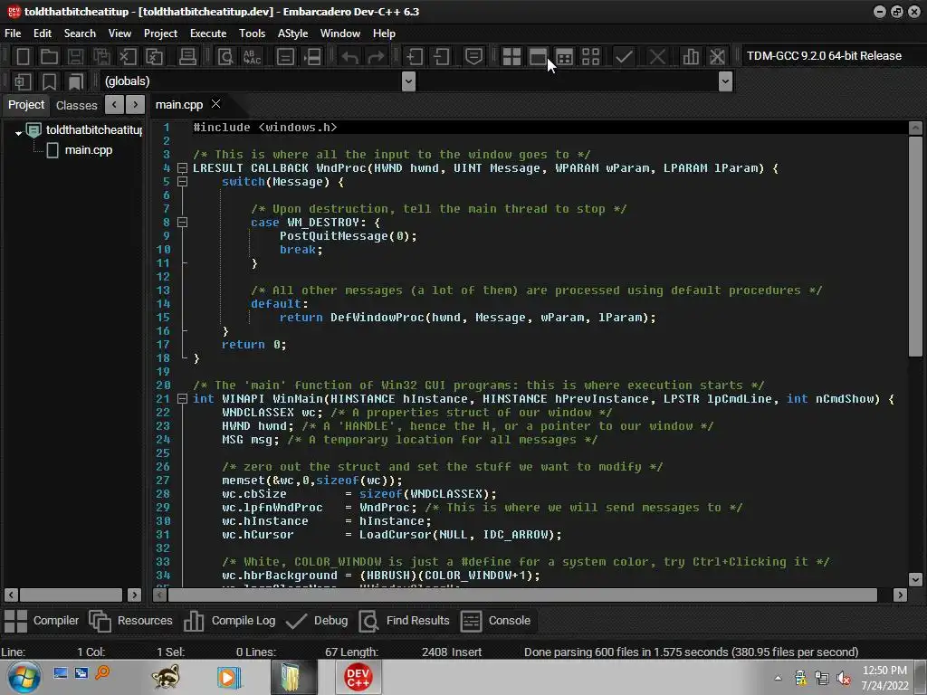
Task: Click the Compile & Run toolbar icon
Action: (565, 57)
